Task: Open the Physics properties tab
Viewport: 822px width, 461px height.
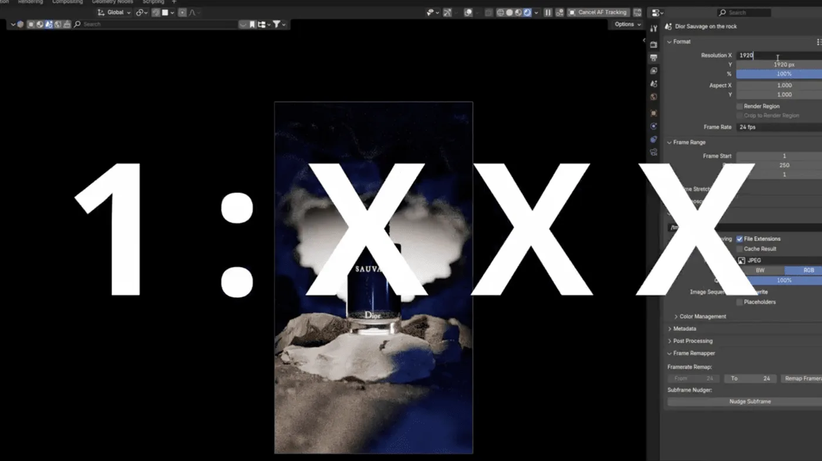Action: pyautogui.click(x=653, y=126)
